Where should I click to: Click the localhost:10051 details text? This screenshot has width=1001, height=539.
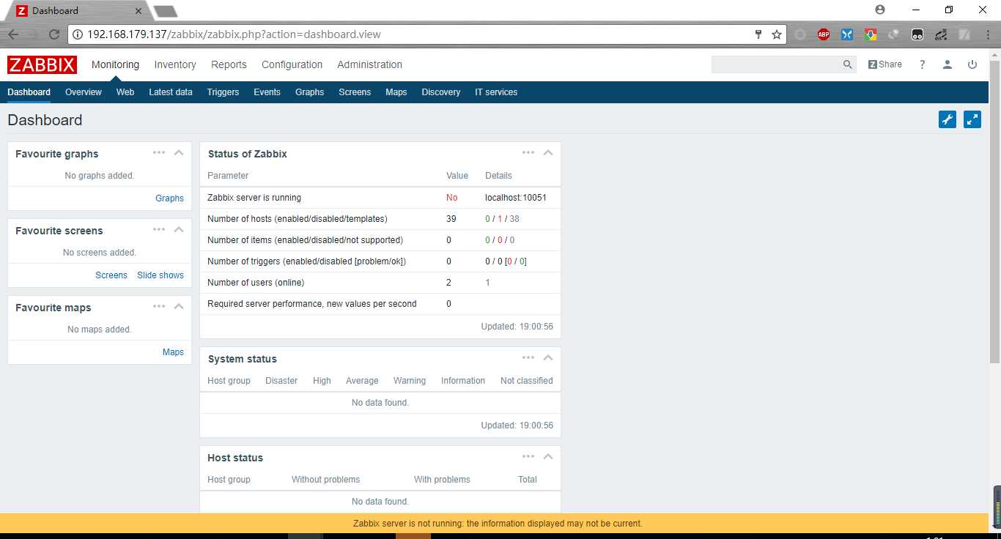pyautogui.click(x=516, y=198)
